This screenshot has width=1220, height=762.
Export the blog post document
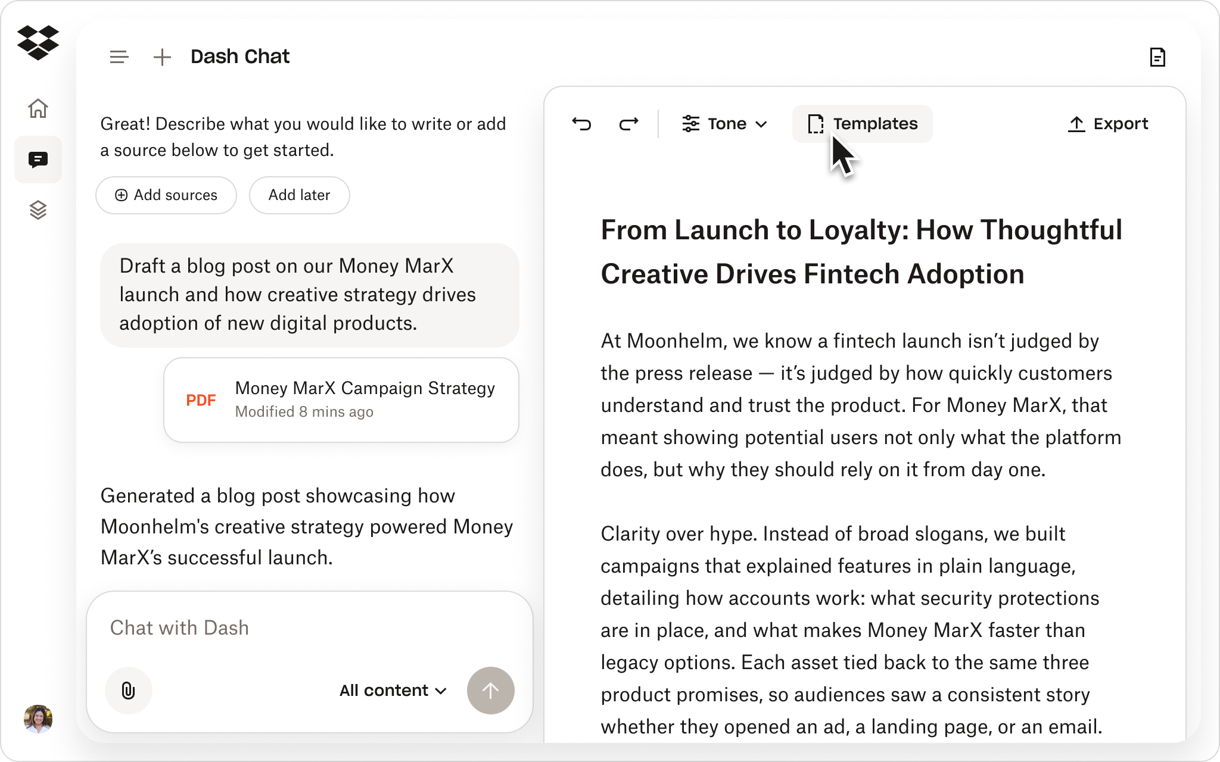pyautogui.click(x=1108, y=124)
